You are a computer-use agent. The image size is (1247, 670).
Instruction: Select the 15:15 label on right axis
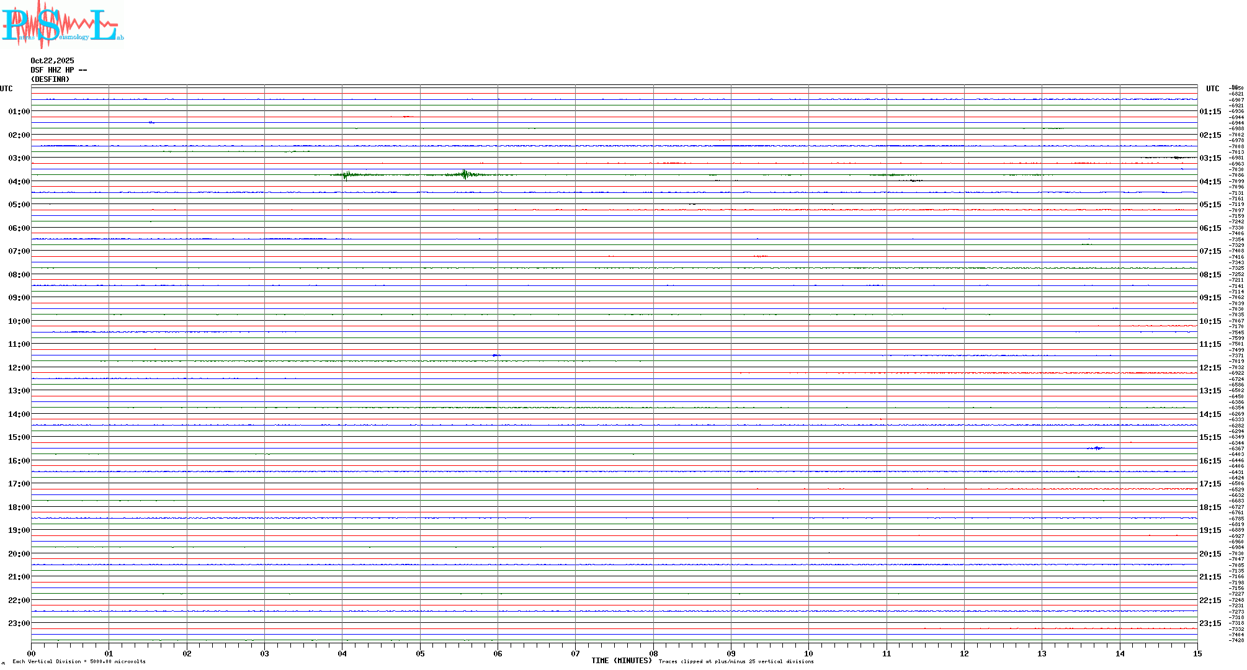point(1210,437)
